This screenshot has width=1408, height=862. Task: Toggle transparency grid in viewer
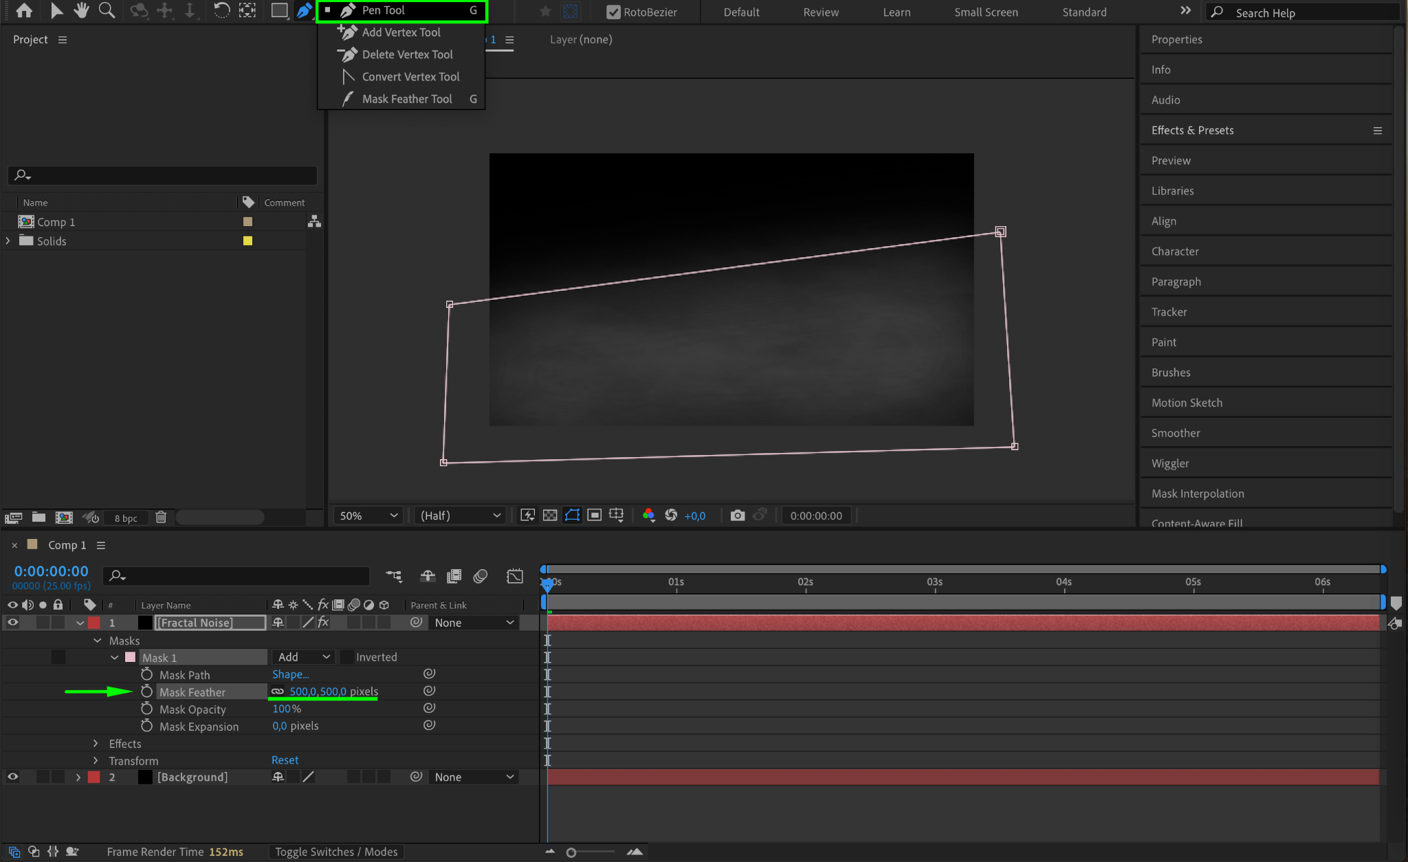(550, 516)
